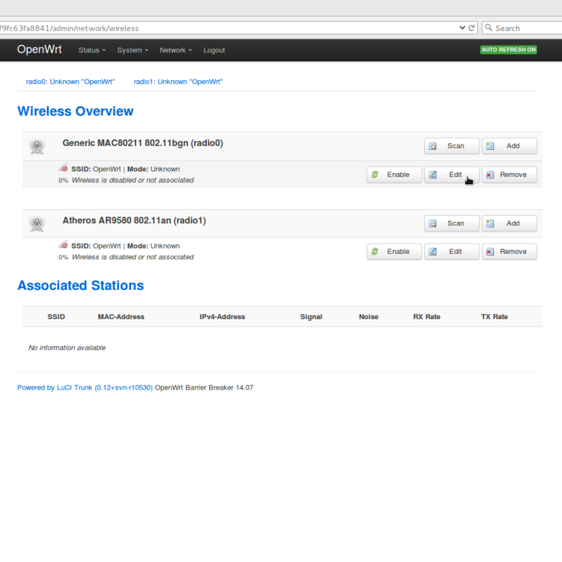Click the TX Rate column header
The width and height of the screenshot is (562, 562).
[495, 317]
